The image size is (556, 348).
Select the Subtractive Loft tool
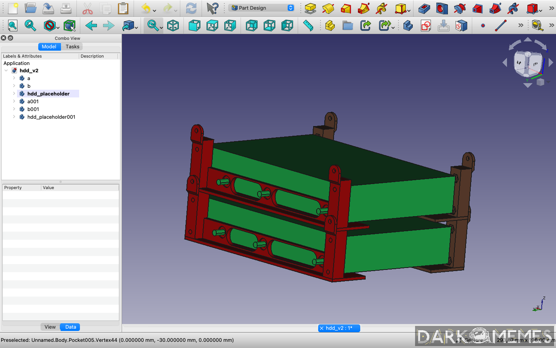(477, 8)
